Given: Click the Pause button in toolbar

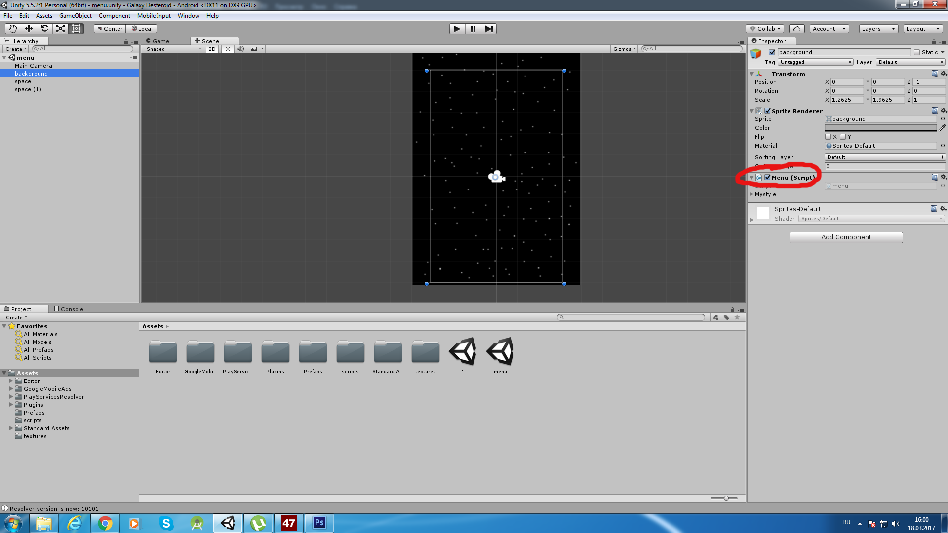Looking at the screenshot, I should (473, 29).
